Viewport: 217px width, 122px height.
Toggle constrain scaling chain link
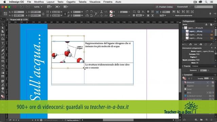tap(65, 14)
